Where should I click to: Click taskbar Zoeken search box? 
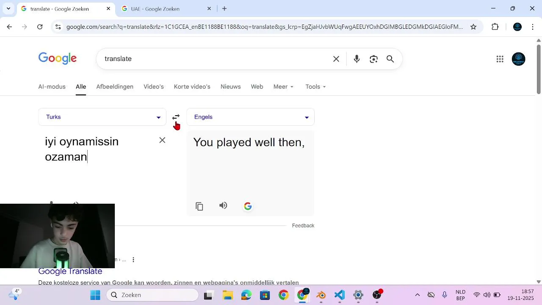point(152,295)
